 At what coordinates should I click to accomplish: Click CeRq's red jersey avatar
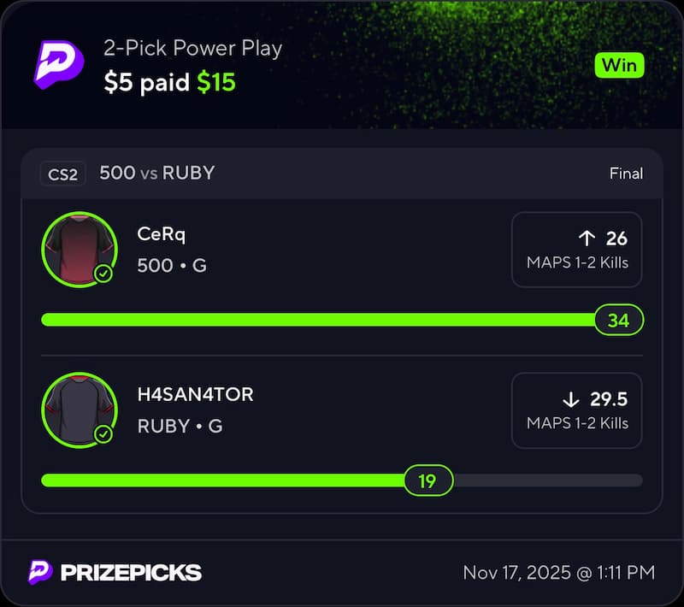(x=79, y=248)
